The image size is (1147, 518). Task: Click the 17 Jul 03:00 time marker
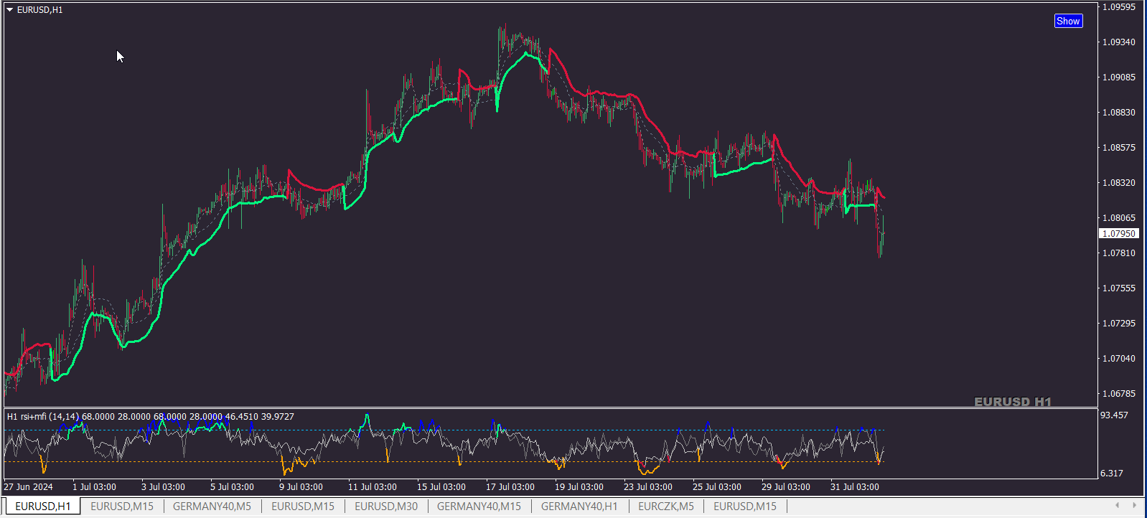coord(510,486)
